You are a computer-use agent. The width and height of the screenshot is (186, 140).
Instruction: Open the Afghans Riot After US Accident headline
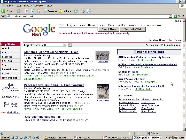tap(51, 52)
